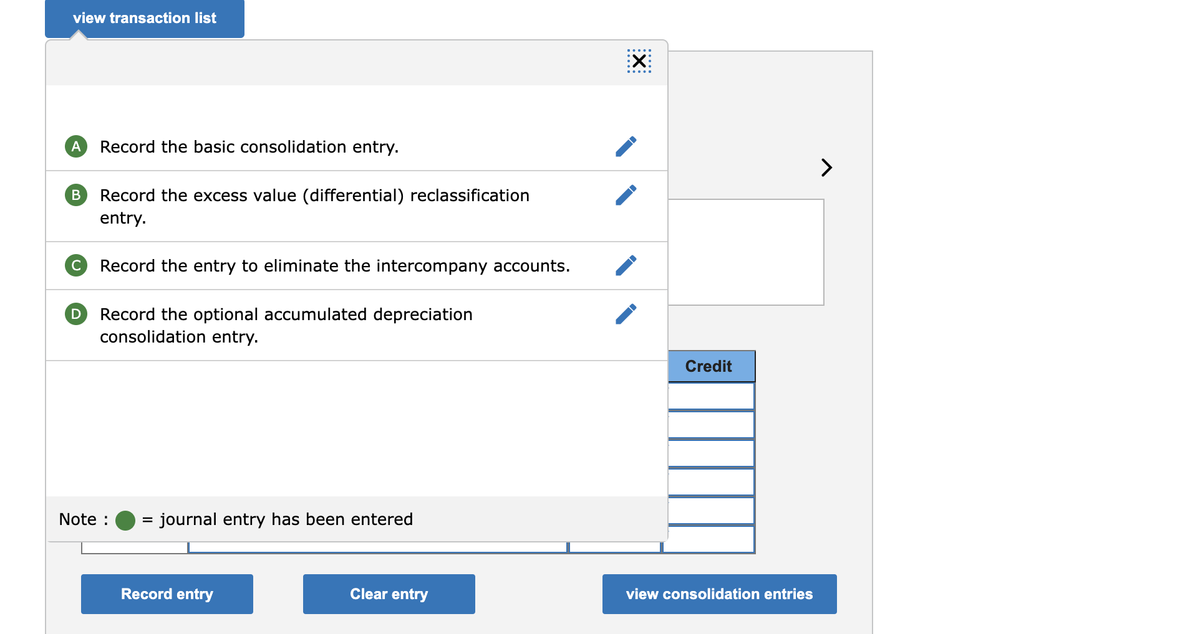This screenshot has width=1185, height=634.
Task: Select the circled A badge
Action: pyautogui.click(x=75, y=146)
